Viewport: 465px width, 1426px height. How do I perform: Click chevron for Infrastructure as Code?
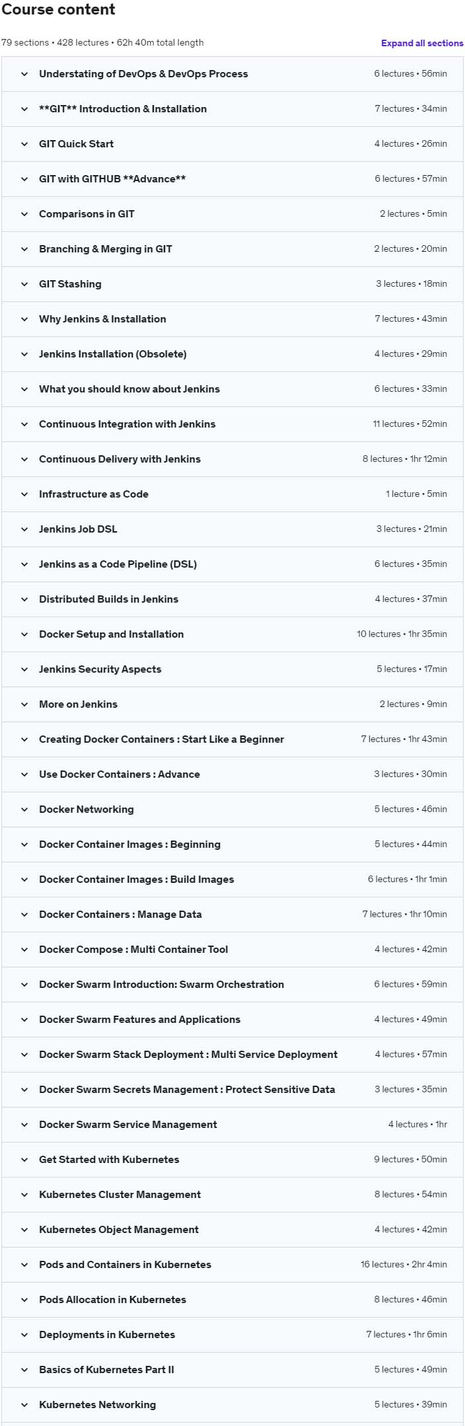tap(24, 494)
